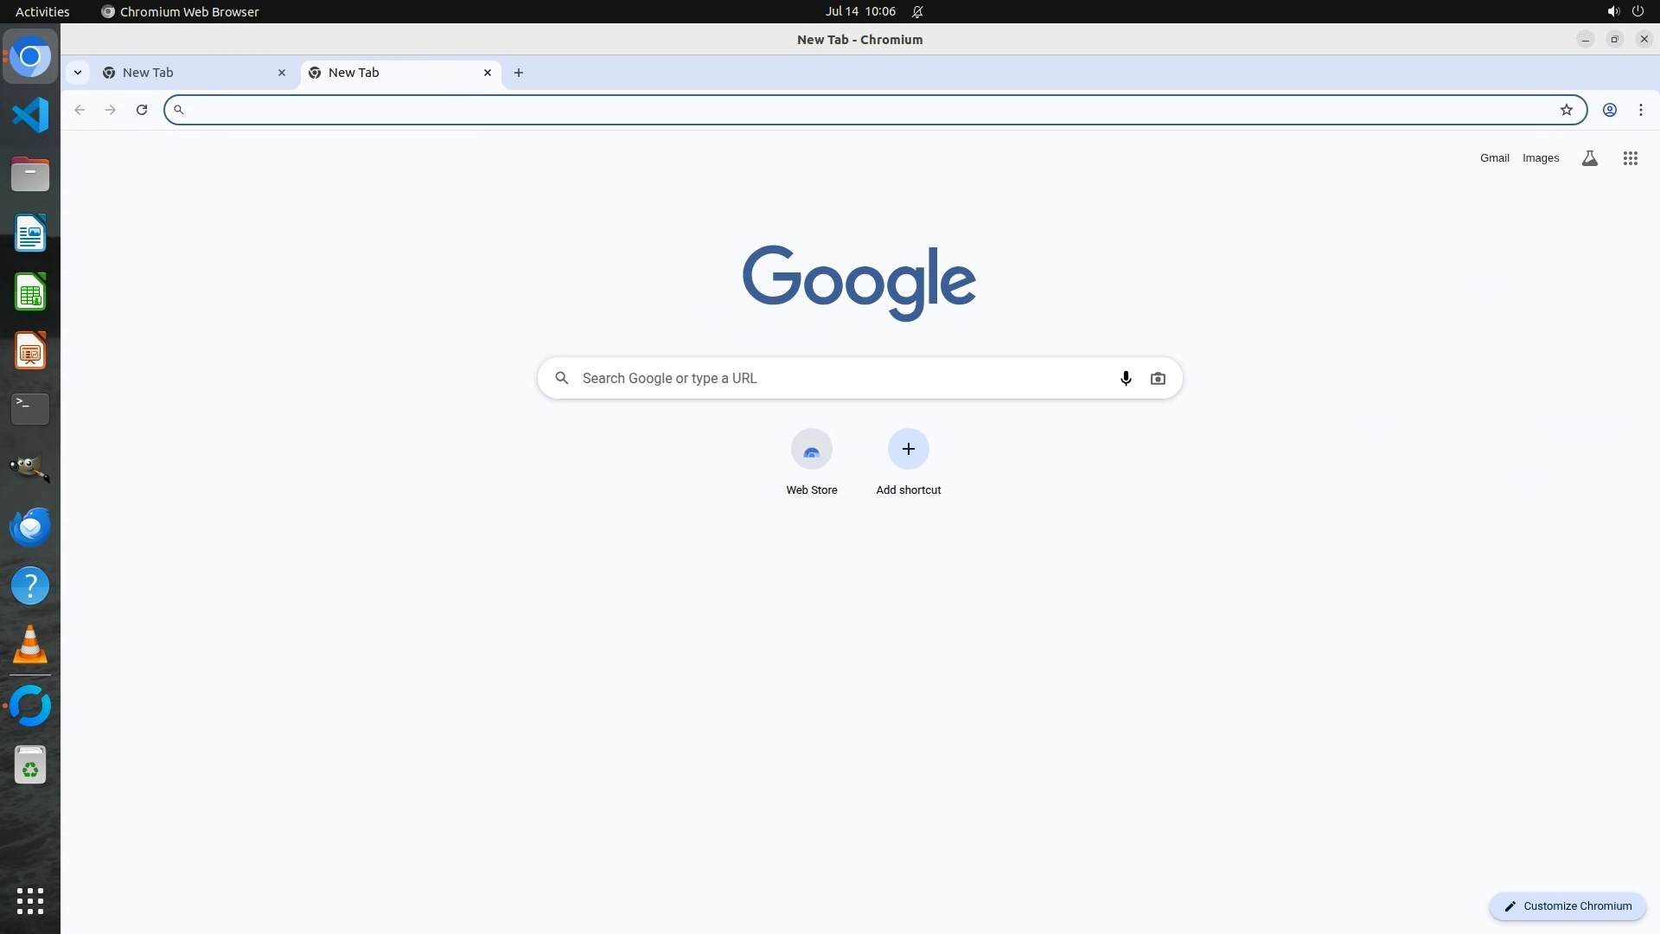Image resolution: width=1660 pixels, height=934 pixels.
Task: Open the system power menu in top bar
Action: coord(1637,11)
